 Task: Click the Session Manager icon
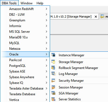(x=53, y=87)
